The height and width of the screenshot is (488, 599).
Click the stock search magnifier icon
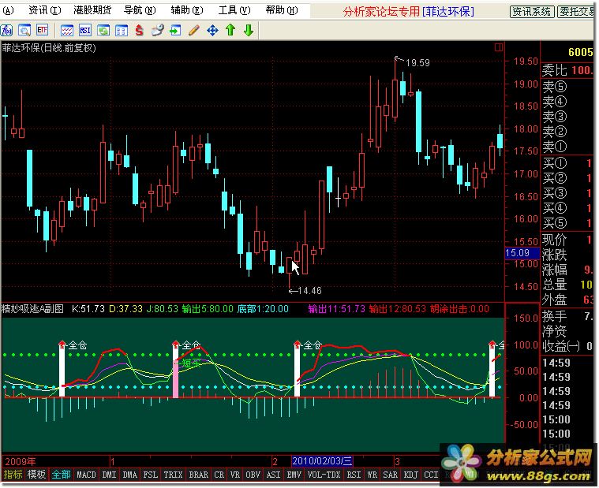24,30
